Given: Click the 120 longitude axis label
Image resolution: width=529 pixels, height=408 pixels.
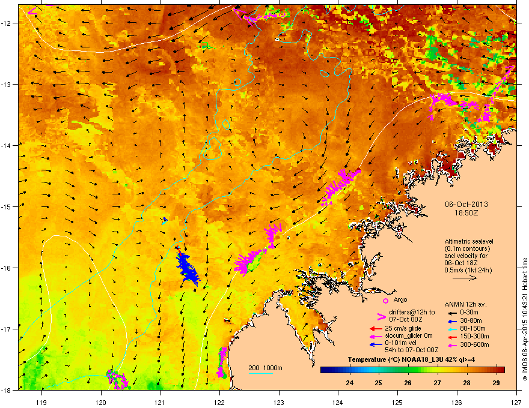Looking at the screenshot, I should coord(101,402).
